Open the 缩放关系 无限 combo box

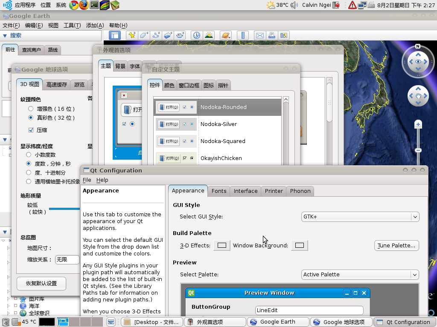67,259
